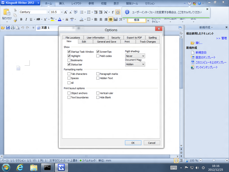
Task: Click the print layout view icon in status bar
Action: point(176,161)
